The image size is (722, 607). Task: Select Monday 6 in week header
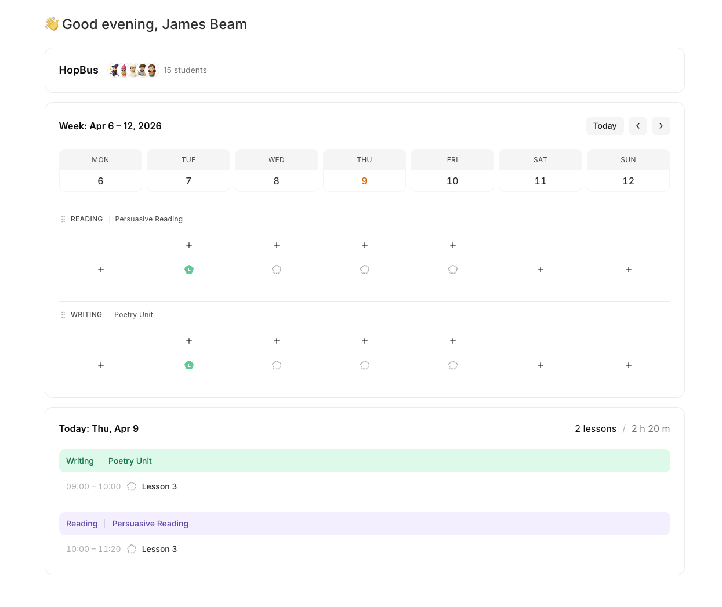(x=100, y=170)
